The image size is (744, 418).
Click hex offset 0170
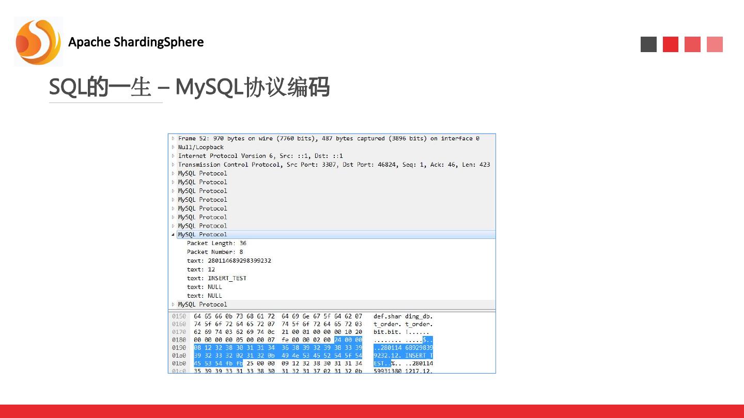tap(179, 332)
